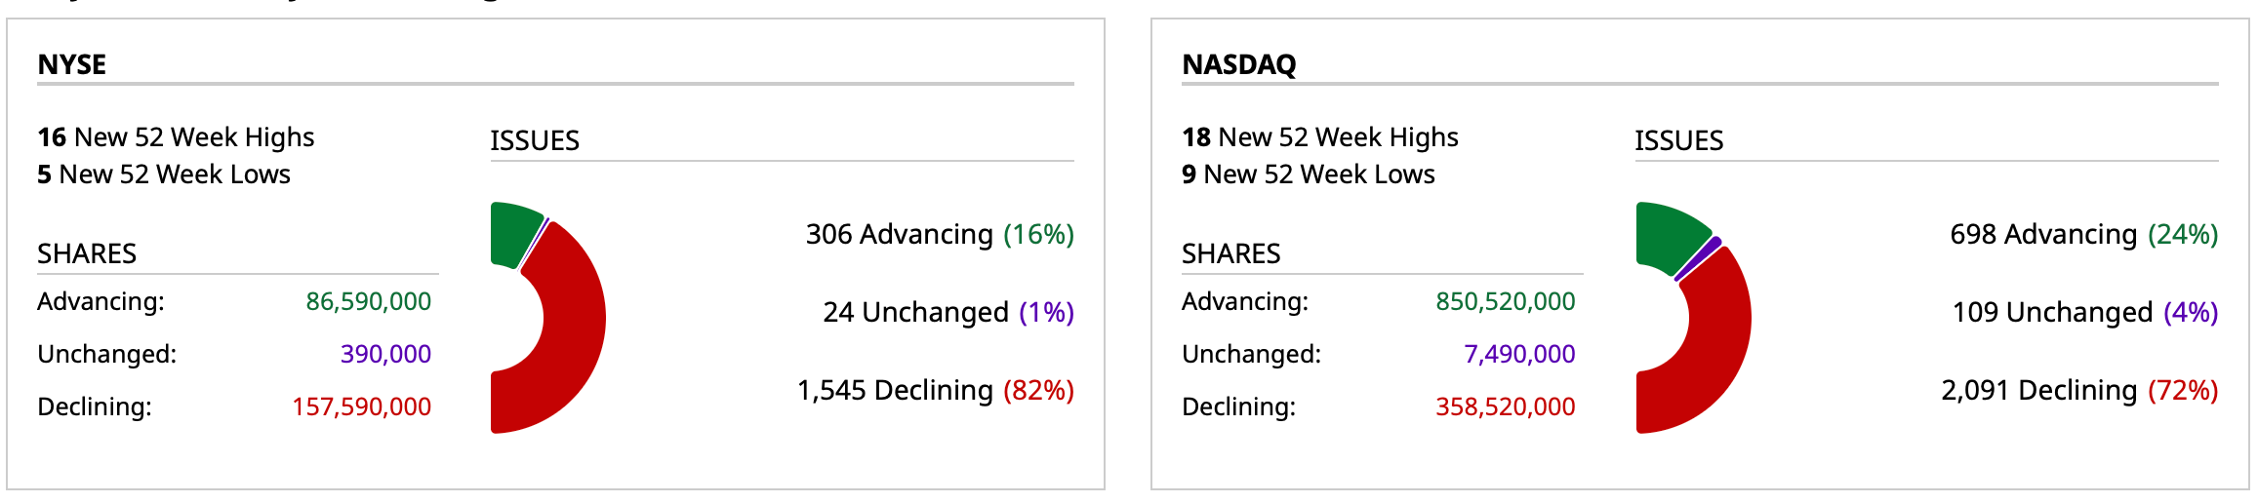Click NYSE unchanged shares value 390,000
The image size is (2258, 503).
tap(385, 354)
